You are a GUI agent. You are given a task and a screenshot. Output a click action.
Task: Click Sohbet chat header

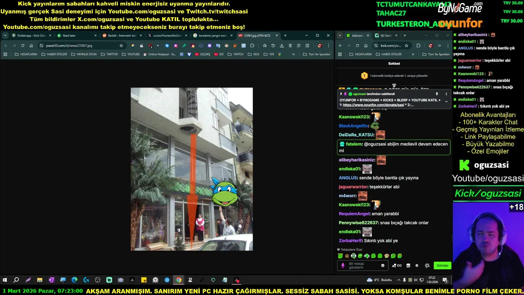click(394, 64)
